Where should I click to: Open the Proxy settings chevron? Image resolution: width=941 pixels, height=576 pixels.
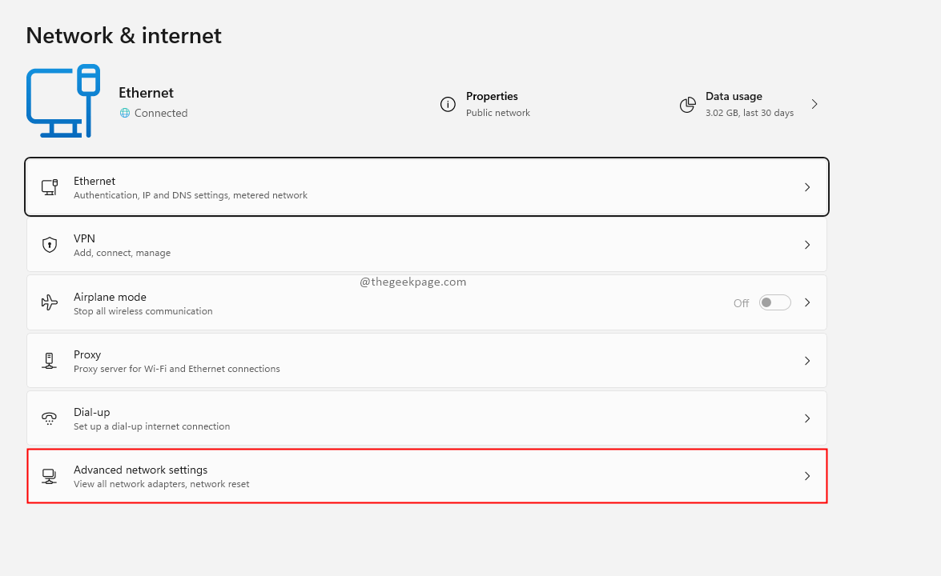point(807,360)
